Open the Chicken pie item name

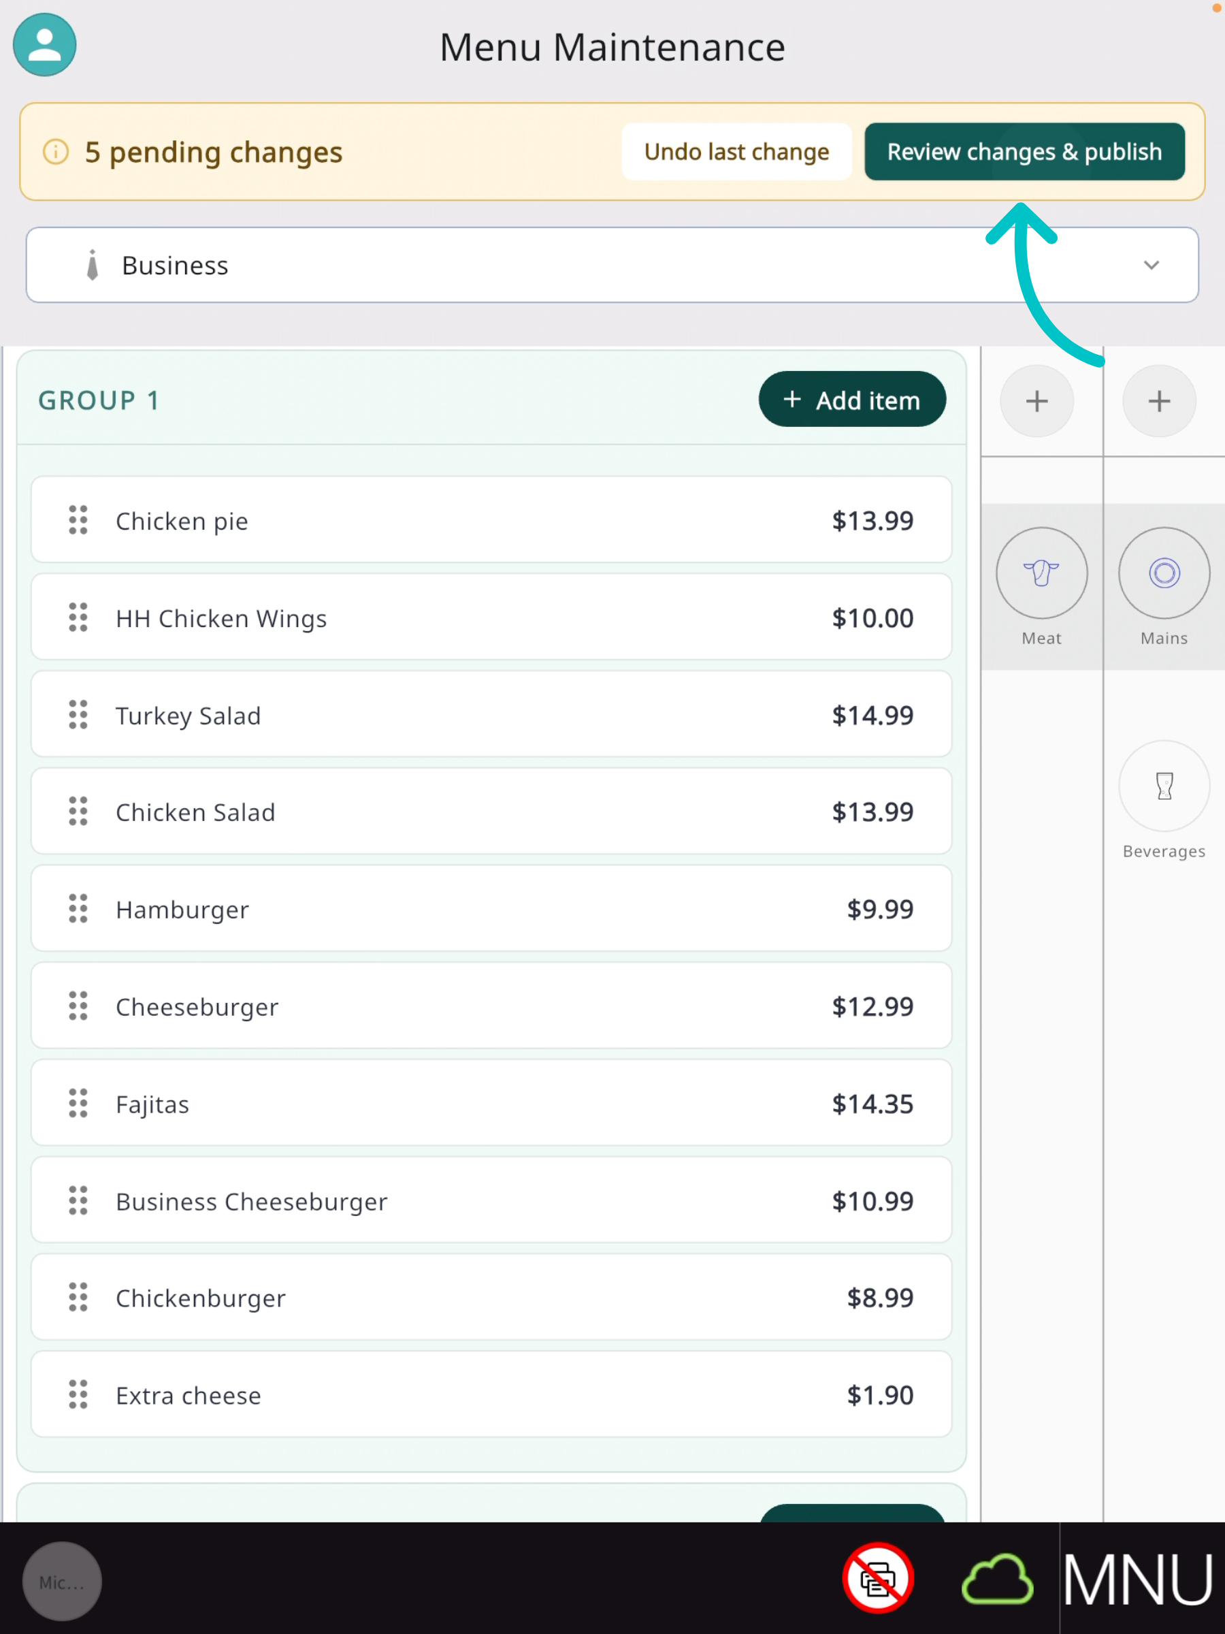coord(182,521)
